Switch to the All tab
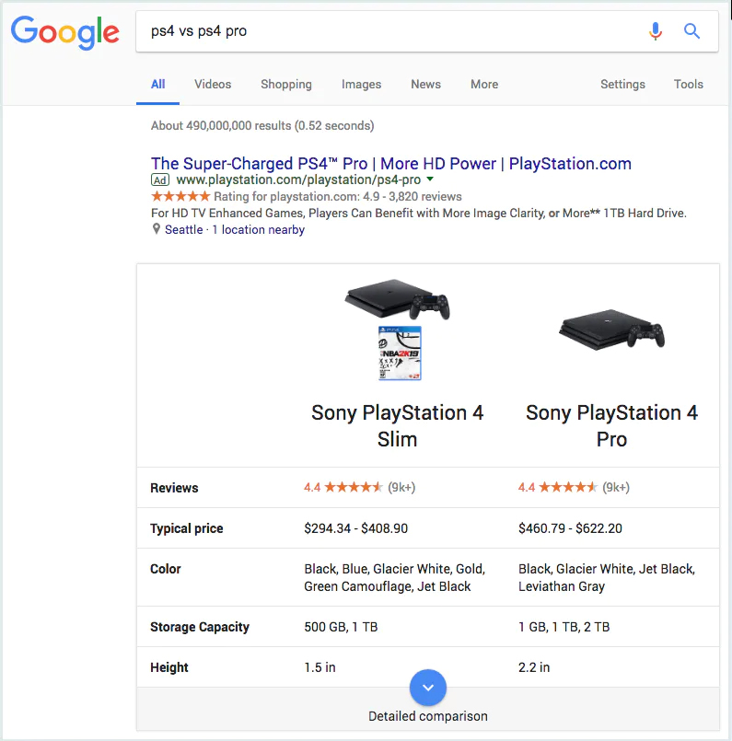The height and width of the screenshot is (741, 732). click(x=157, y=84)
